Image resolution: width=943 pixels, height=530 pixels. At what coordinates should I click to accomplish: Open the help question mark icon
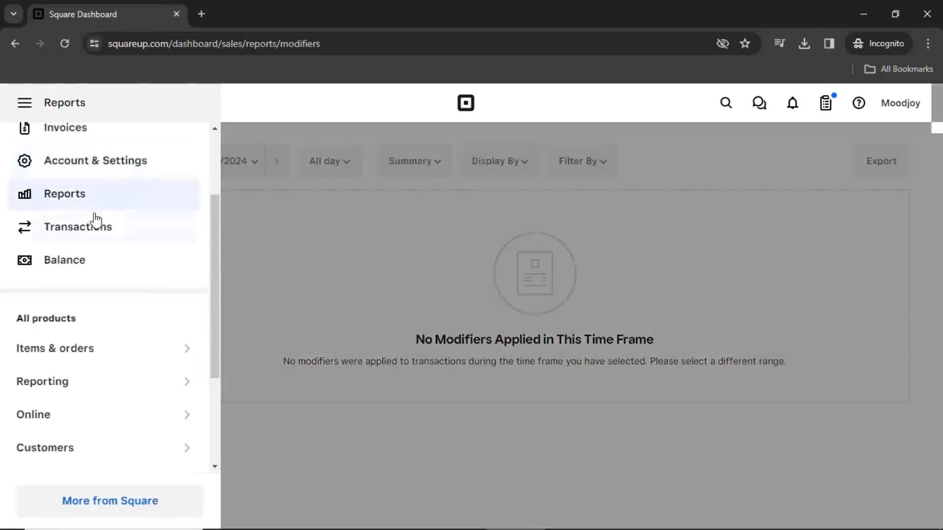[x=860, y=103]
